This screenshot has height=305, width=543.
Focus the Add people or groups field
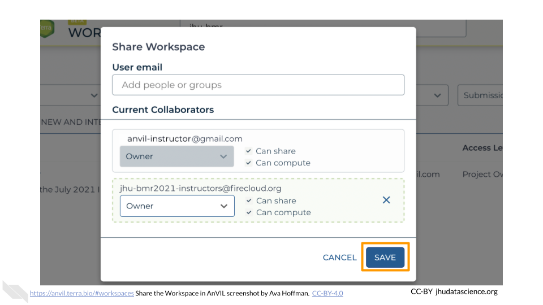[x=258, y=85]
